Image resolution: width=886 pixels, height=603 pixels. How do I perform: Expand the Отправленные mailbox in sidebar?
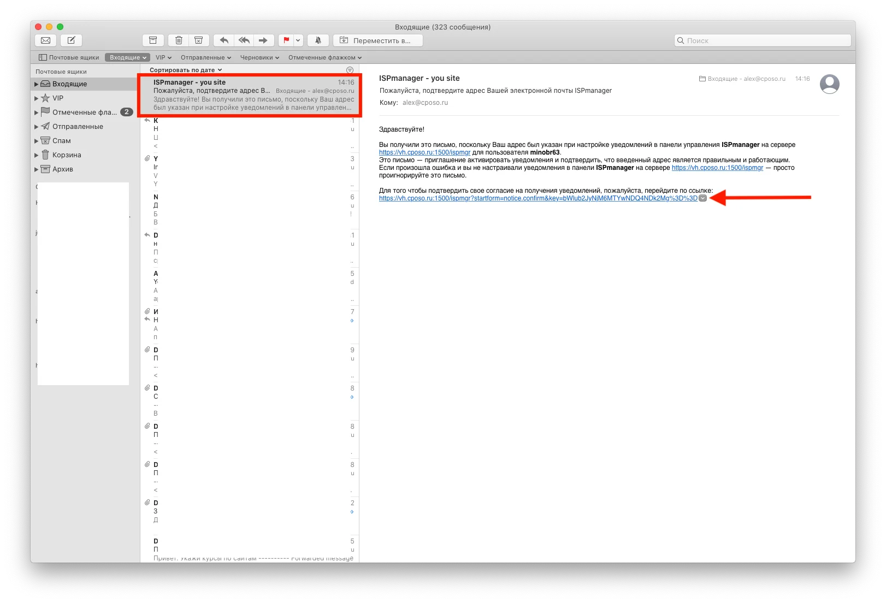click(x=37, y=127)
